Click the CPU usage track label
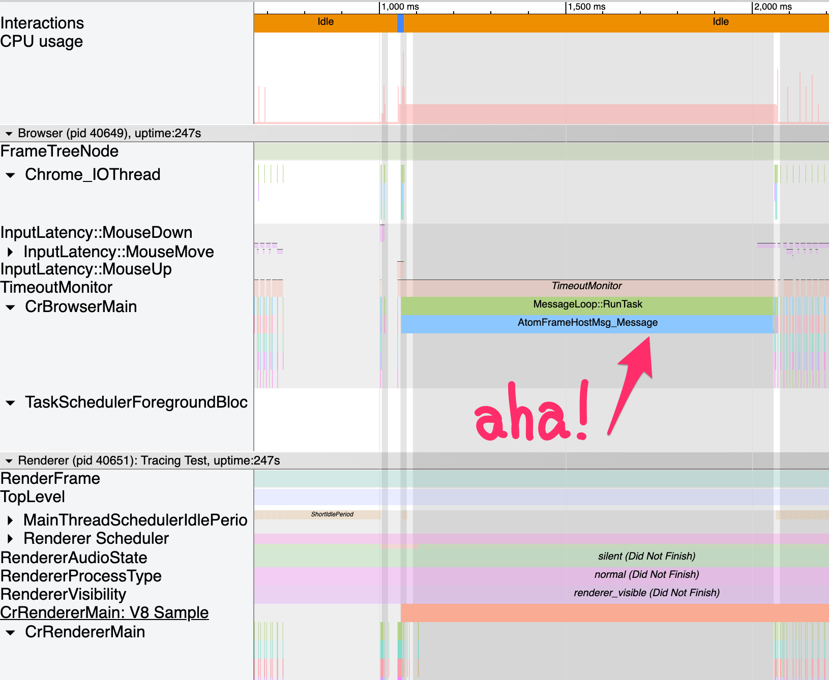The width and height of the screenshot is (829, 680). (42, 42)
